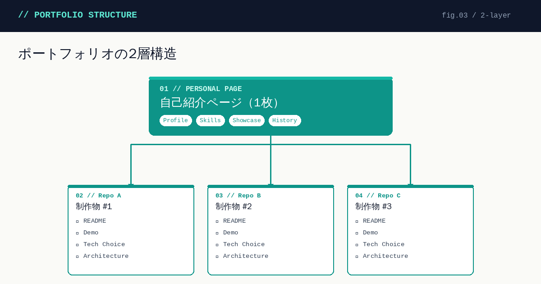Screen dimensions: 541x284
Task: Click the '// PORTFOLIO STRUCTURE' header title
Action: point(78,15)
